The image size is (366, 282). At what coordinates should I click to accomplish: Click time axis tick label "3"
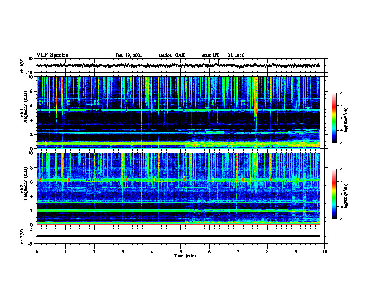[123, 252]
